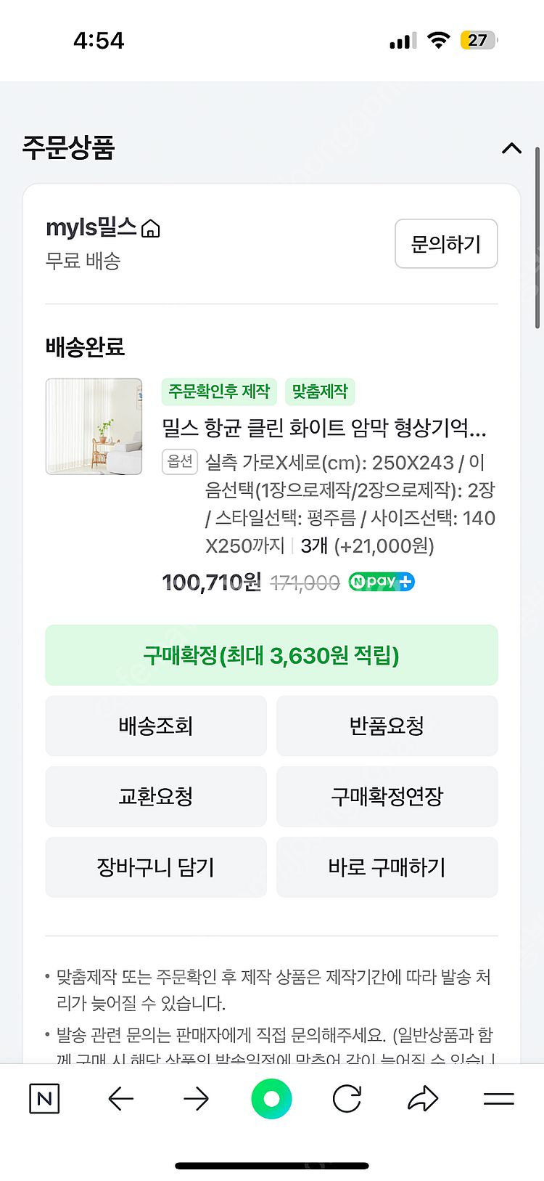Go forward with the right arrow
The image size is (544, 1181).
point(196,1099)
